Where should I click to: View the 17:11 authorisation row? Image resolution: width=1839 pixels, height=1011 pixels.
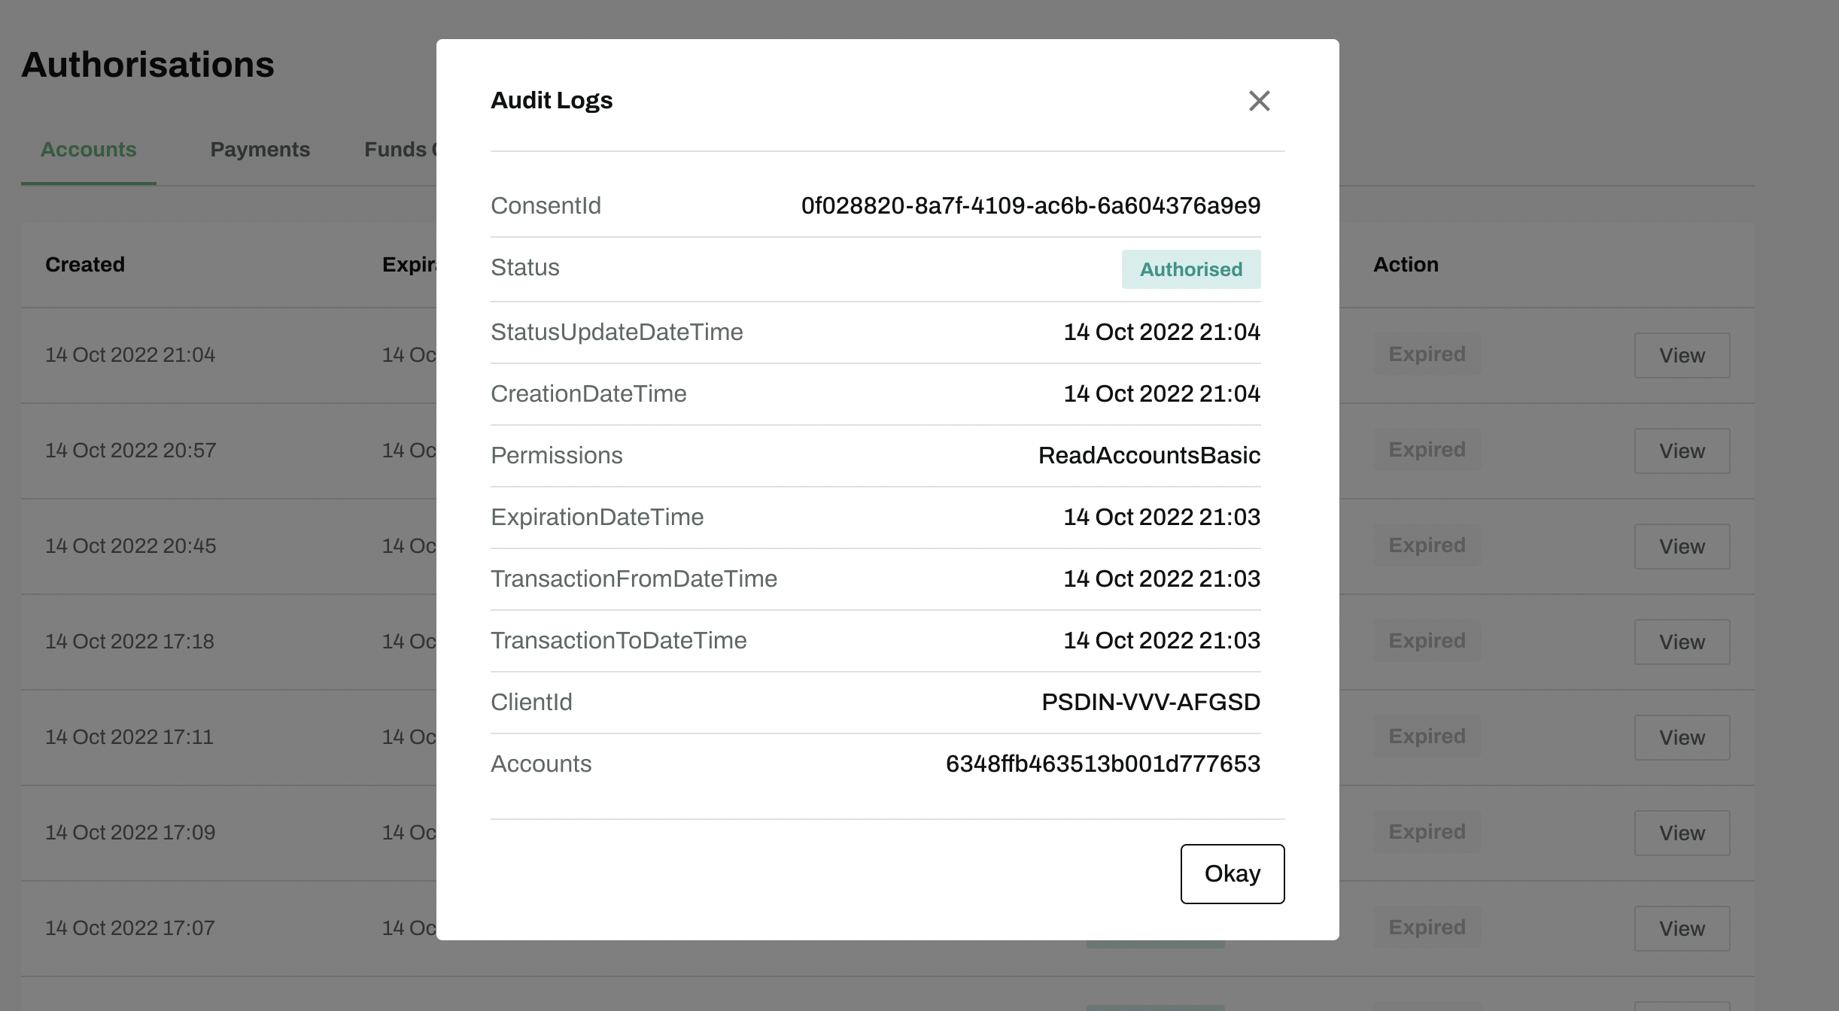coord(1681,737)
